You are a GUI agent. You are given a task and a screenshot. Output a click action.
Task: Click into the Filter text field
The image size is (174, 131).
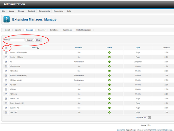(x=17, y=40)
